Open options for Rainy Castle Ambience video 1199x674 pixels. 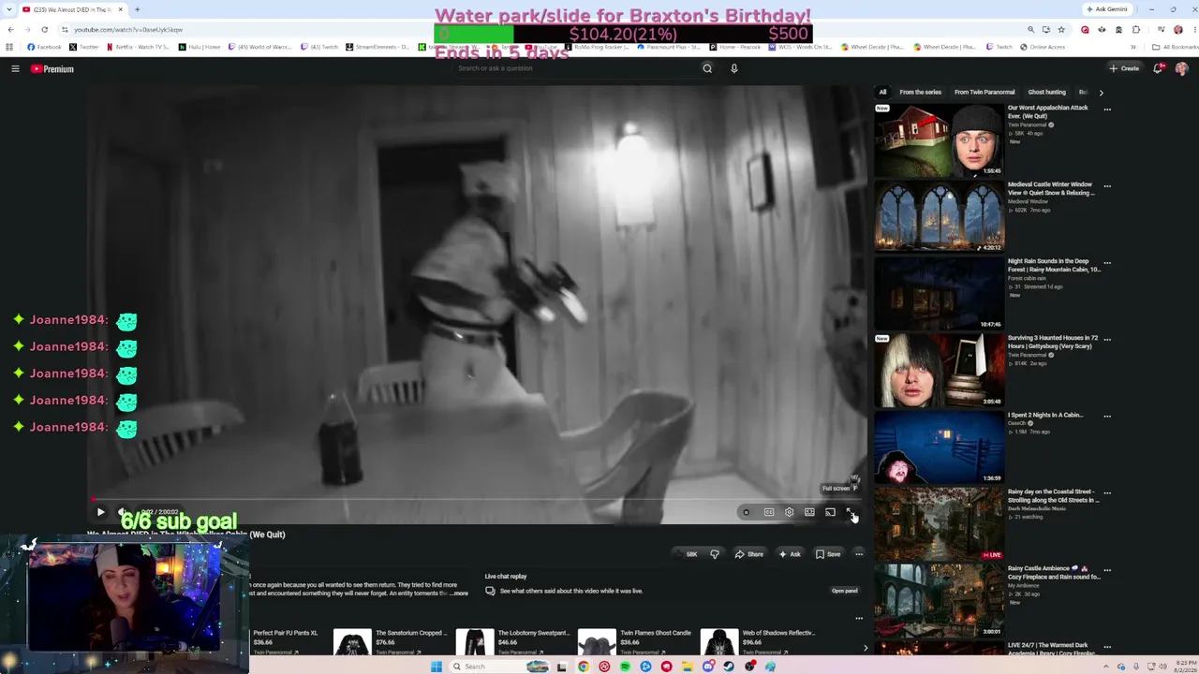(1107, 570)
